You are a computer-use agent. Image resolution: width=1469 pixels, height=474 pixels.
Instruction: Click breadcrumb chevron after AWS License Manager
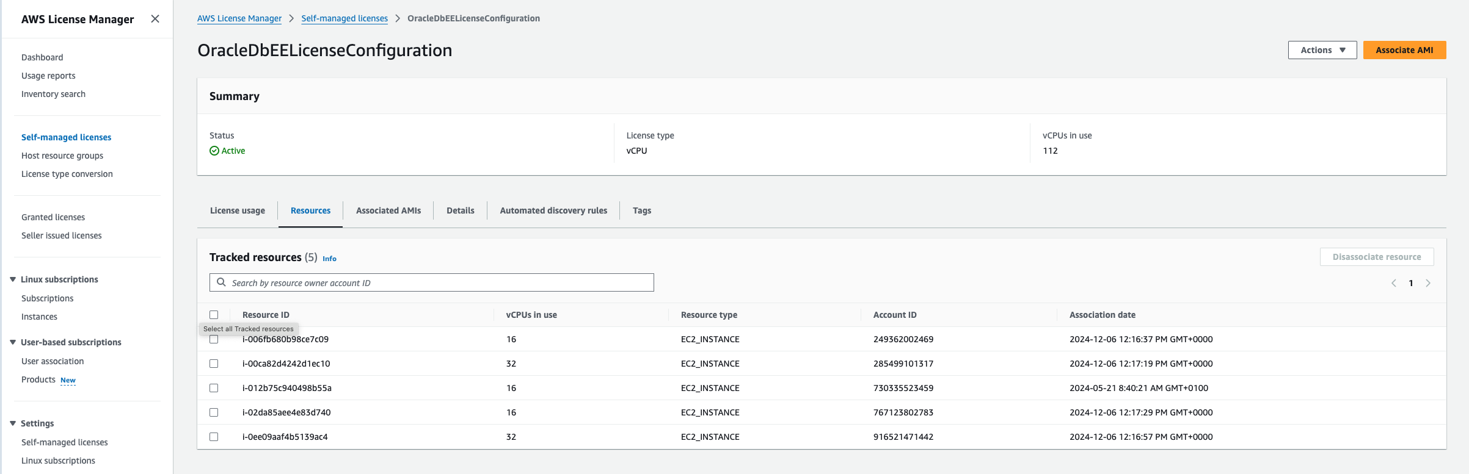[x=291, y=18]
